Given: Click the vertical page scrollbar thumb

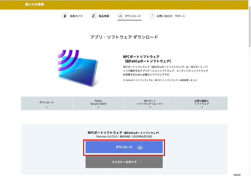Looking at the screenshot, I should 250,26.
